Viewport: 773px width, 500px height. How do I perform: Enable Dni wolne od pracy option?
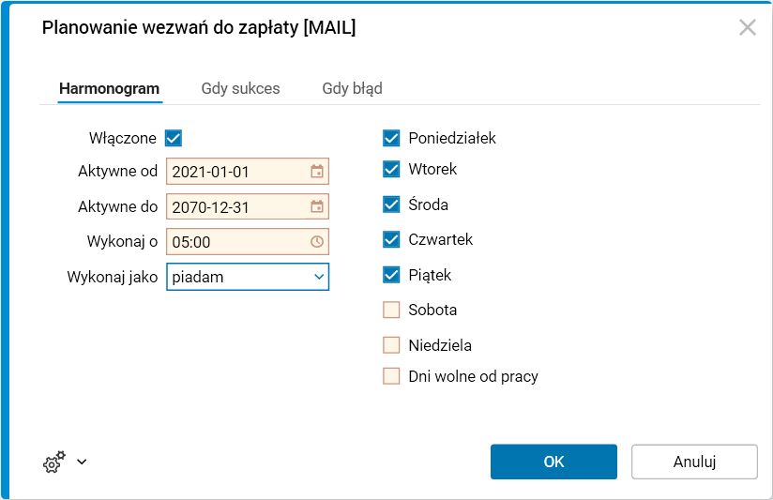pos(391,376)
